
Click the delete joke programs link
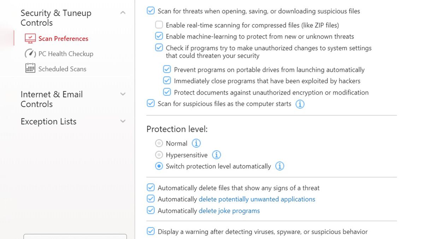click(229, 210)
